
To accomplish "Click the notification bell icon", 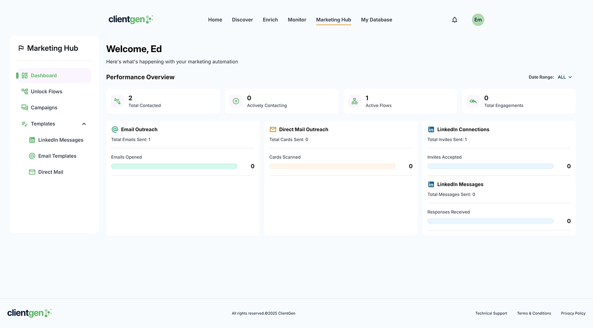I will [x=455, y=20].
